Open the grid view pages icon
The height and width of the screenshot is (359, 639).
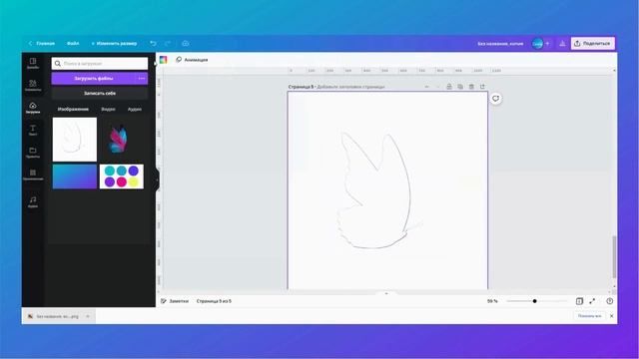pos(579,301)
